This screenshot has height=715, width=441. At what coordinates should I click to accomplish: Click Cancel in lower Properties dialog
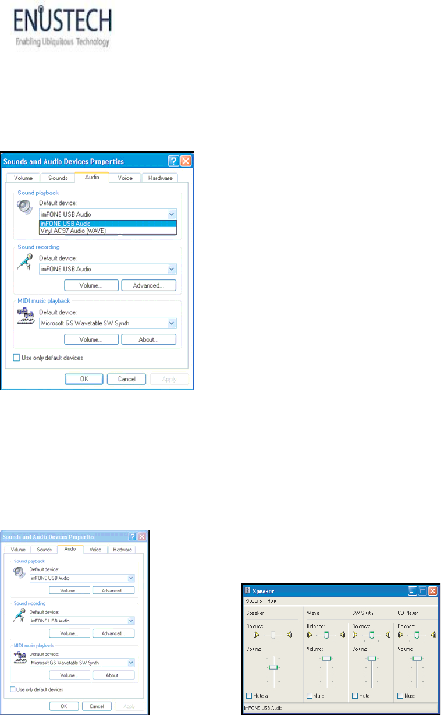point(97,706)
